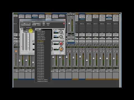Open the Preset librarian dropdown
The width and height of the screenshot is (134, 100).
37,23
